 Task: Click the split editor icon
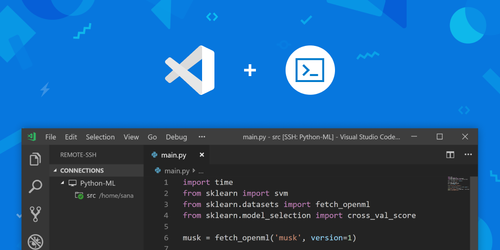pos(450,155)
